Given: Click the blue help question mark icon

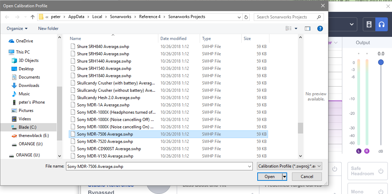Looking at the screenshot, I should pos(320,29).
